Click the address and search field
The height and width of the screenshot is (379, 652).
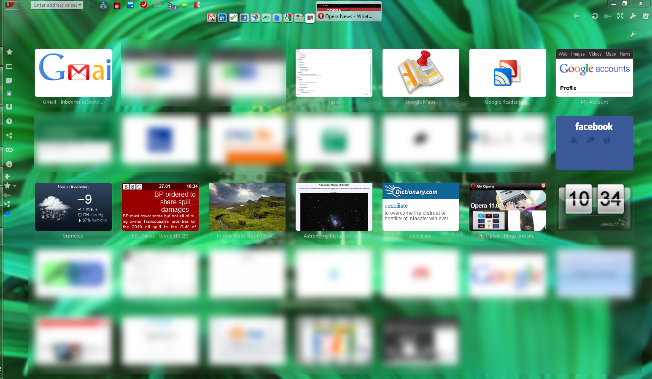pos(57,5)
